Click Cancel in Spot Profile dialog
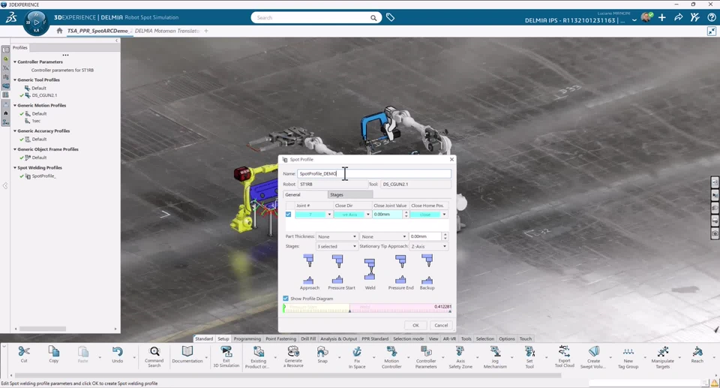Viewport: 720px width, 388px height. click(441, 325)
